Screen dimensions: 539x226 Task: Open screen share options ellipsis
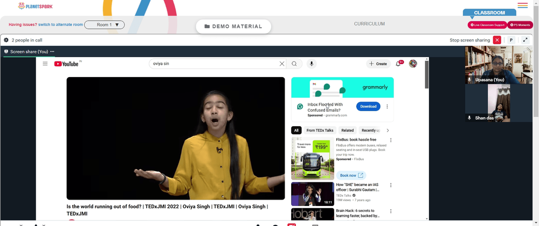(x=52, y=52)
